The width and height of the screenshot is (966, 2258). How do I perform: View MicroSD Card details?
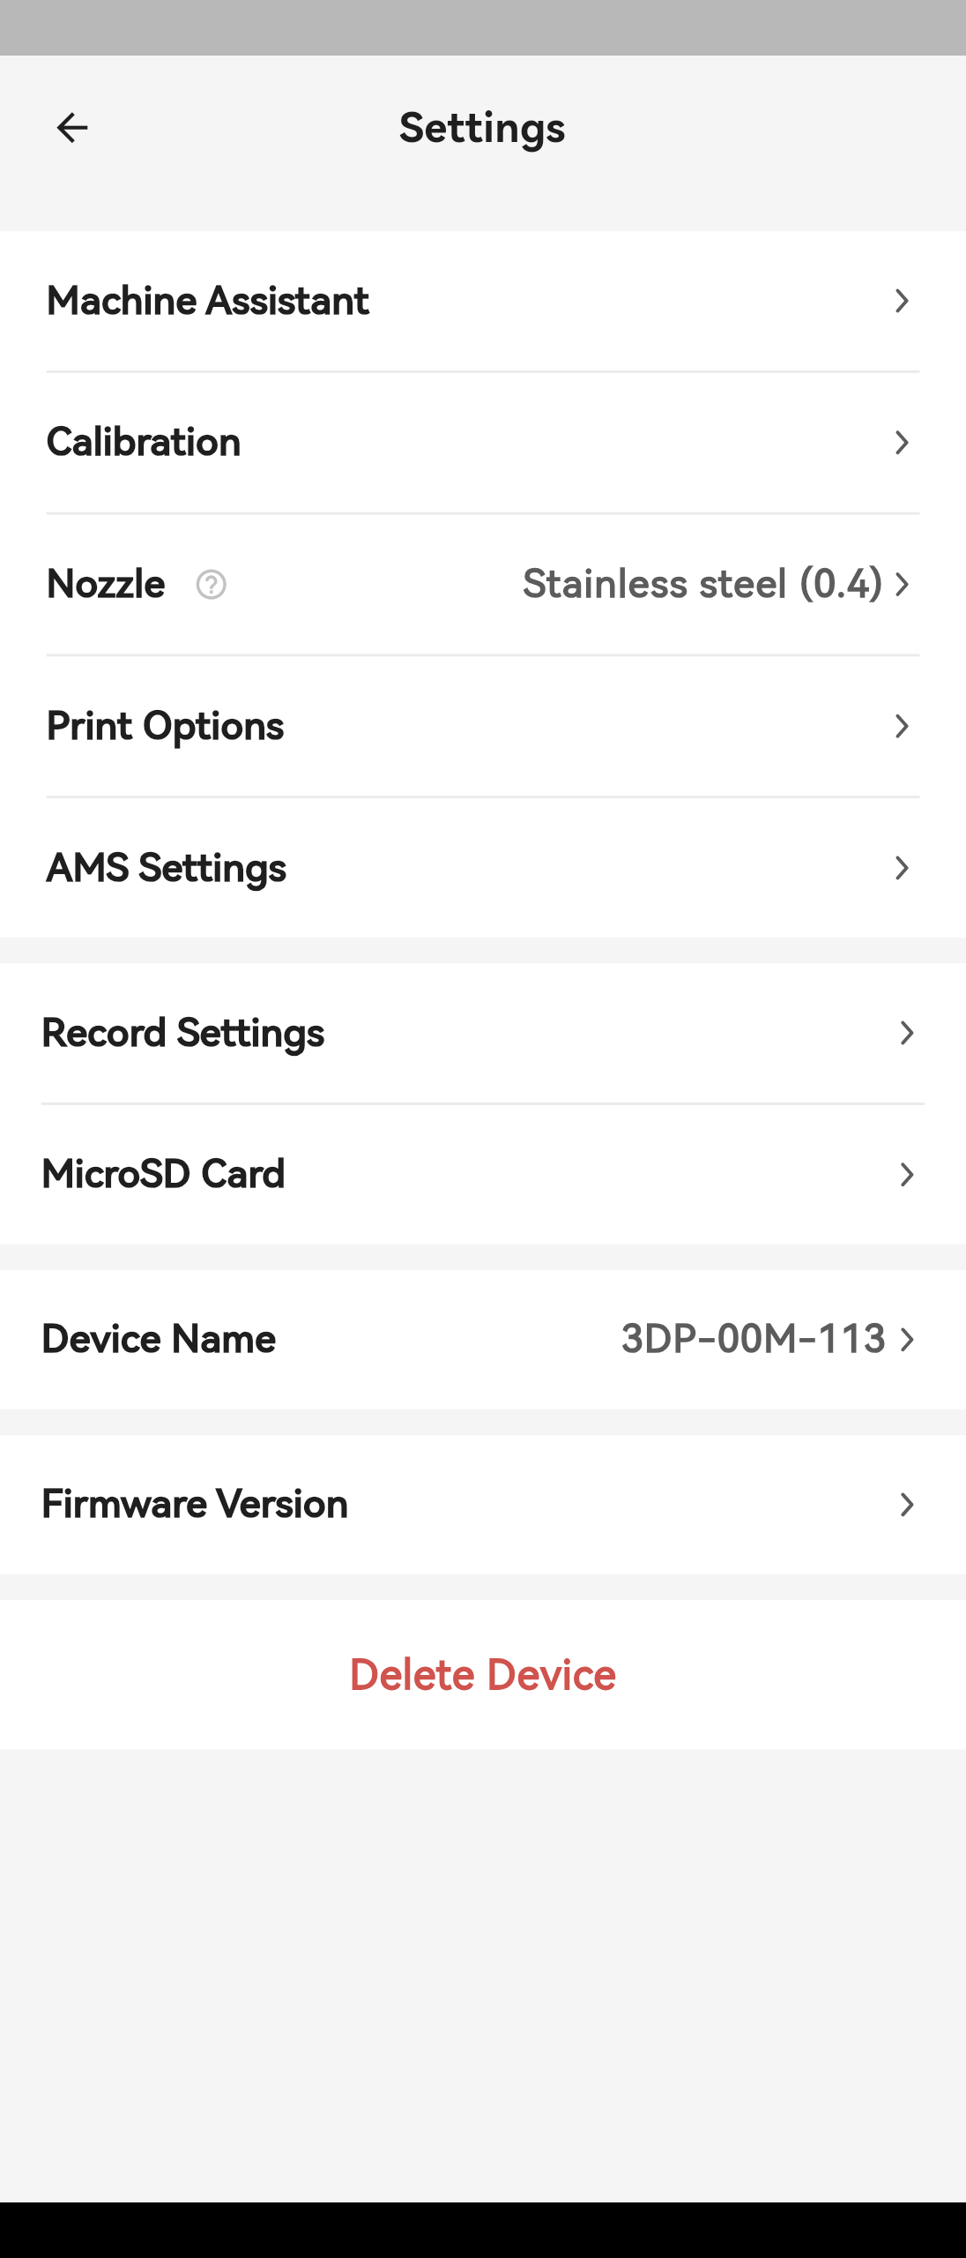coord(164,1174)
